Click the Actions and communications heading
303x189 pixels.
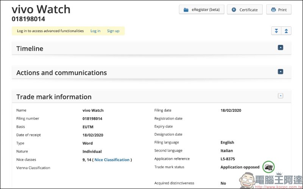[61, 73]
